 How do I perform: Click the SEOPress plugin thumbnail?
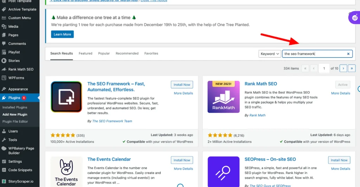223,172
